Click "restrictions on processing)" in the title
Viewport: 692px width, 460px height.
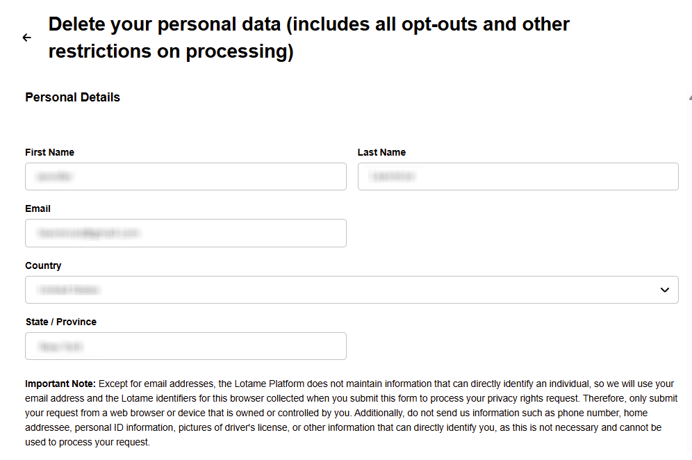pyautogui.click(x=171, y=52)
